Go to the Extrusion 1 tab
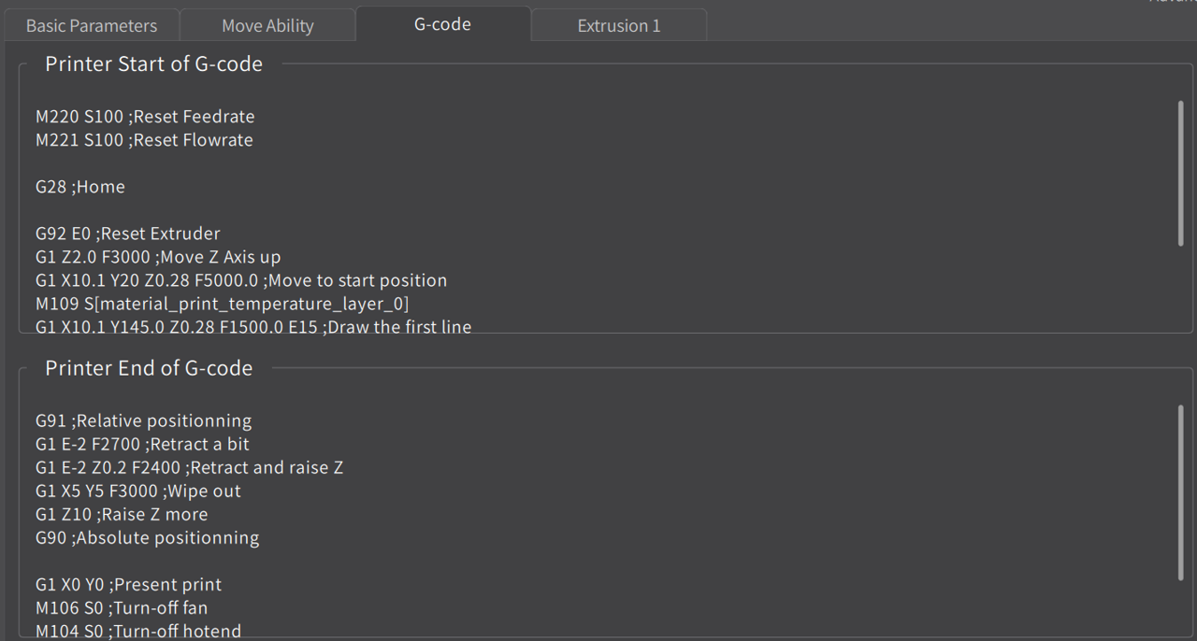Image resolution: width=1197 pixels, height=641 pixels. [619, 25]
